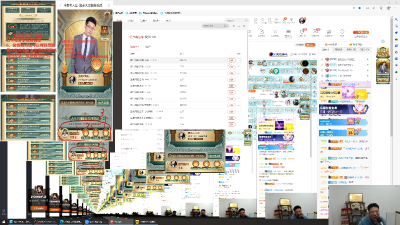Image resolution: width=400 pixels, height=225 pixels.
Task: Open the first bookmark in the bookmarks bar
Action: click(118, 13)
